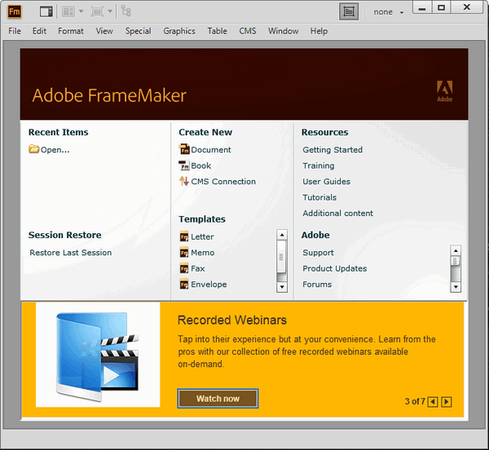This screenshot has width=489, height=450.
Task: Click the Adobe list down arrow
Action: [456, 287]
